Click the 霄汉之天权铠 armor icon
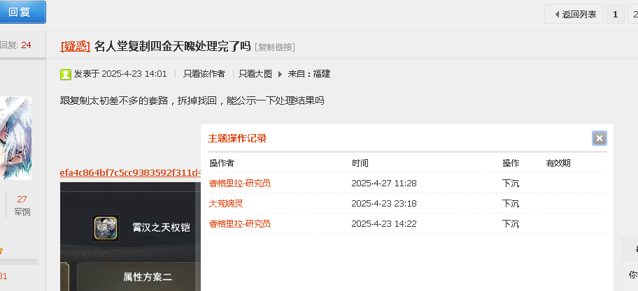Screen dimensions: 638x291 (106, 227)
